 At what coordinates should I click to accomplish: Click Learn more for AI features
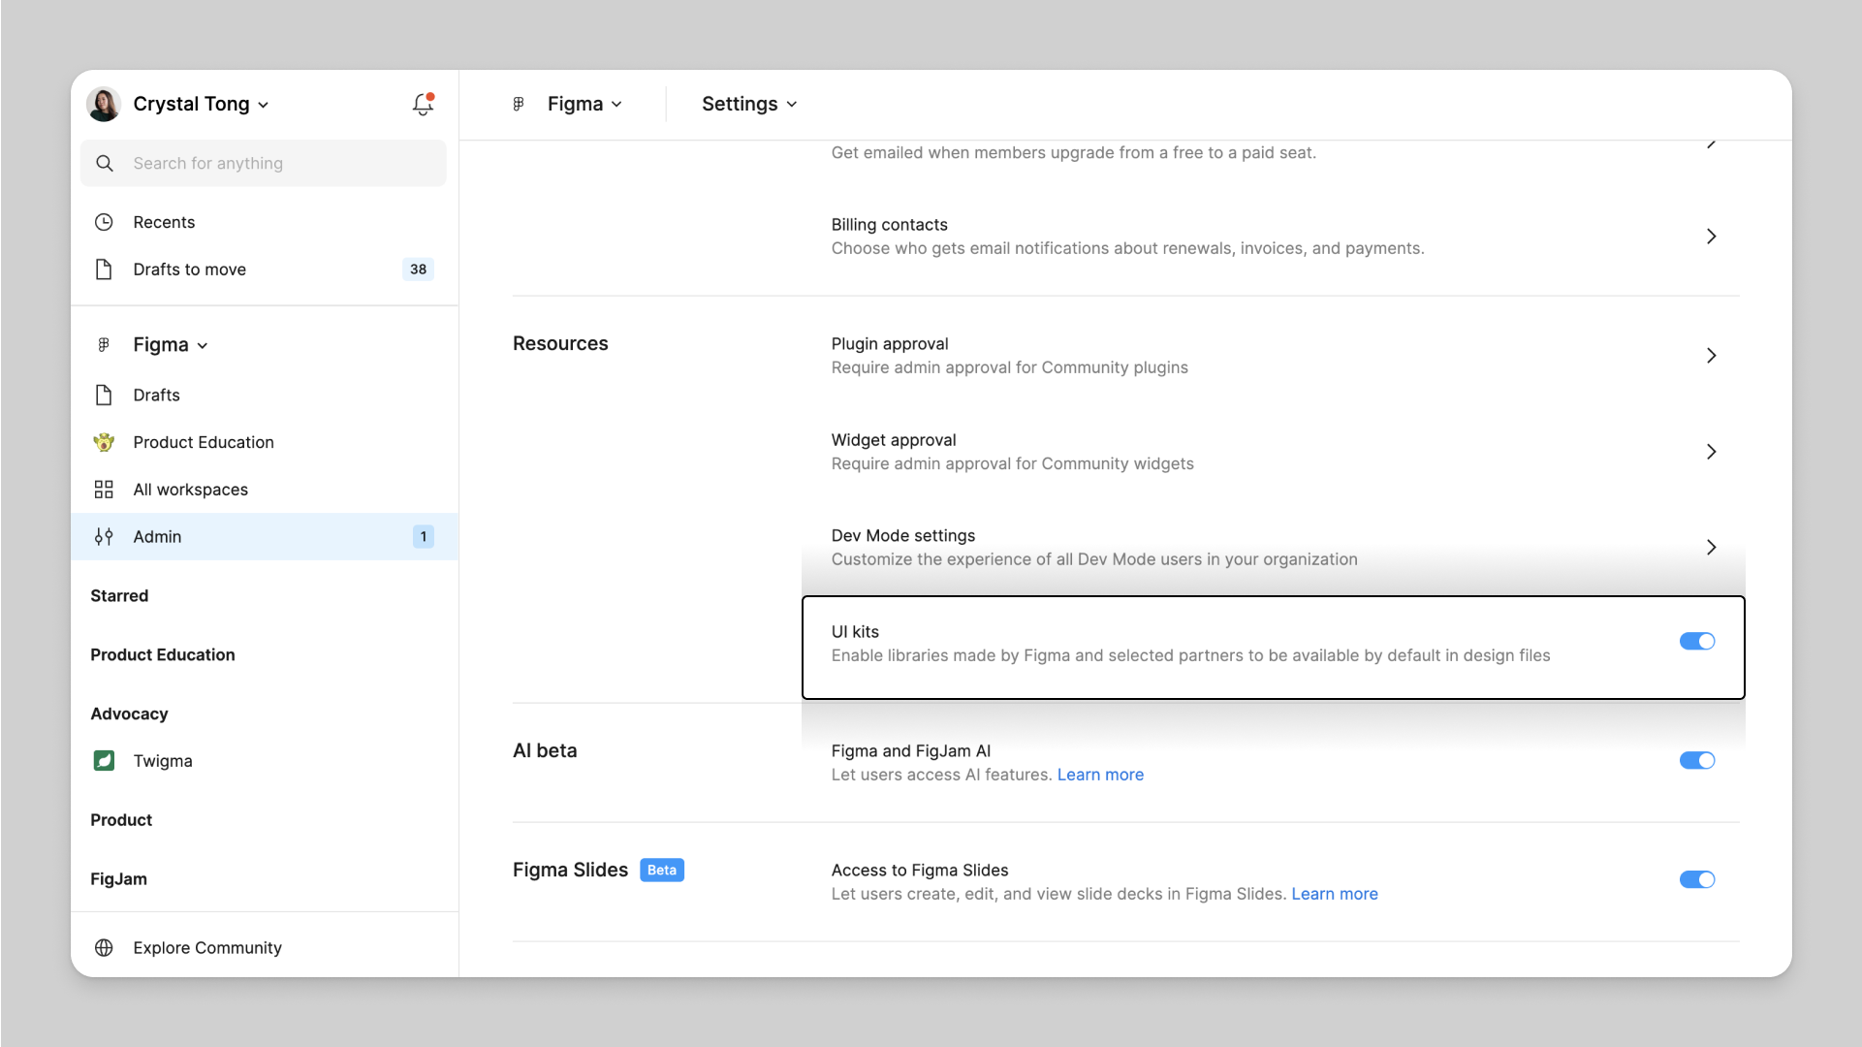tap(1100, 775)
